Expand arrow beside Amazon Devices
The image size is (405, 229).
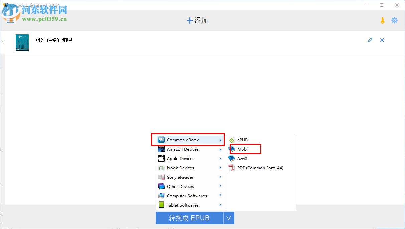pyautogui.click(x=220, y=149)
